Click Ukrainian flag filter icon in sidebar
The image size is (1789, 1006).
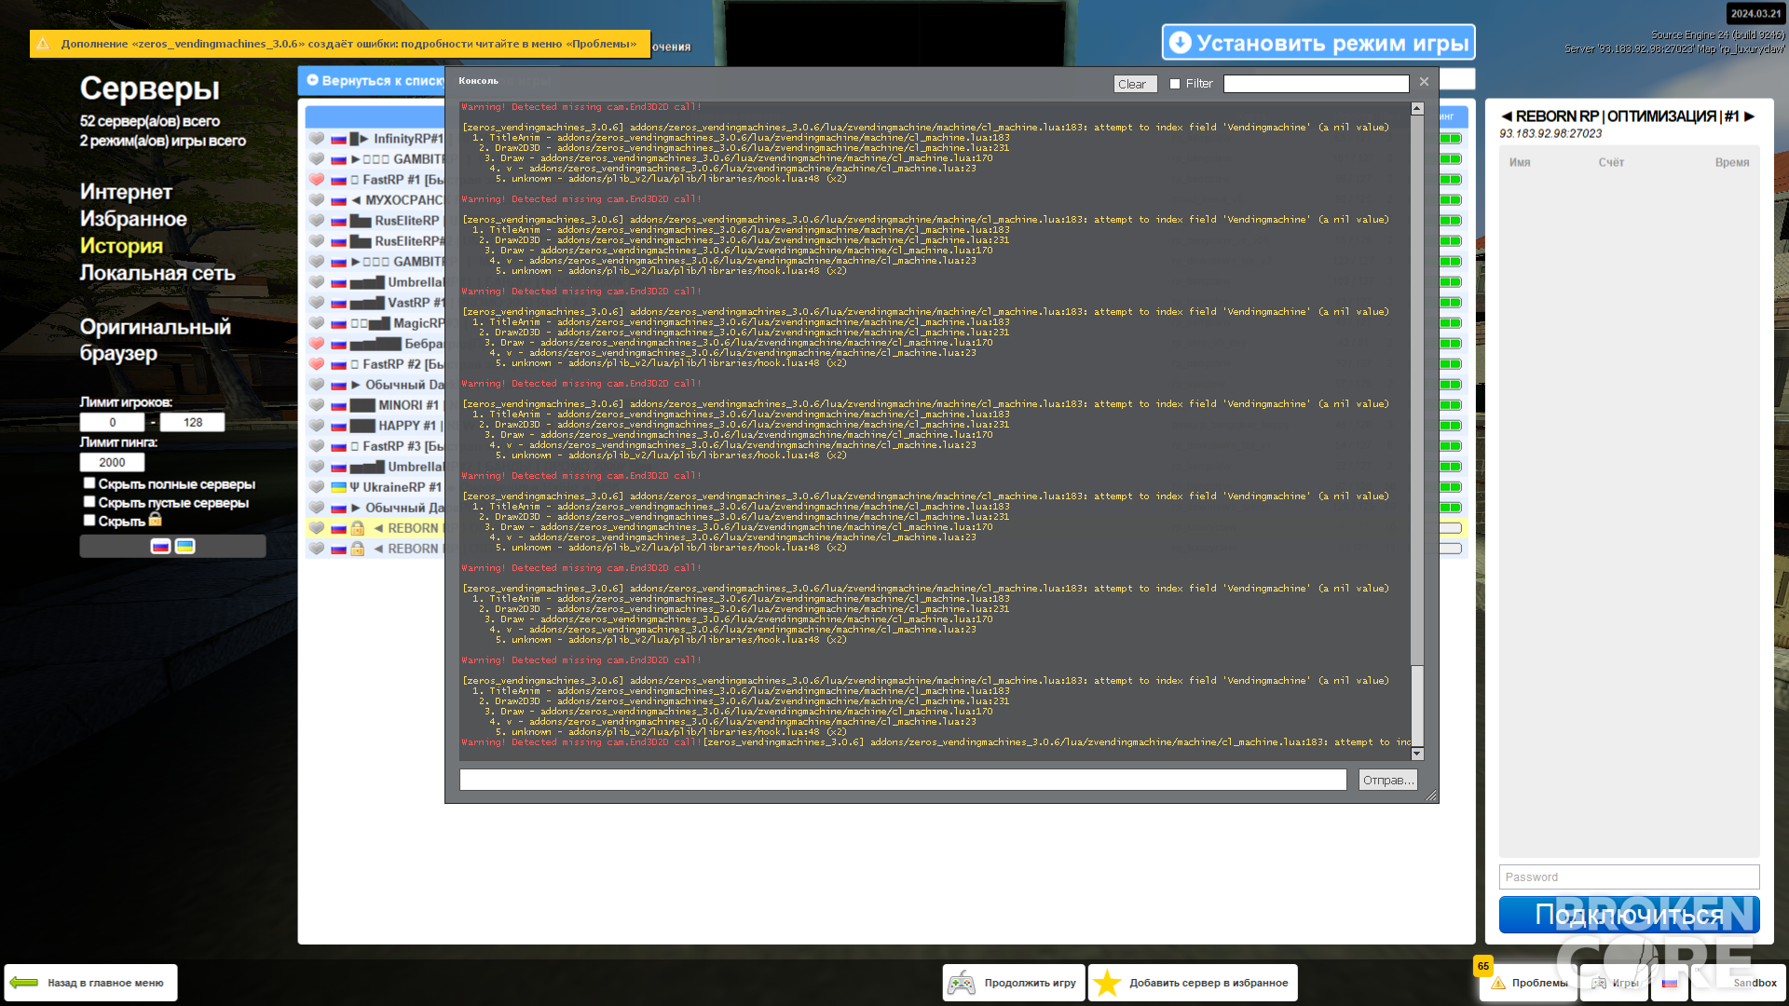[185, 547]
